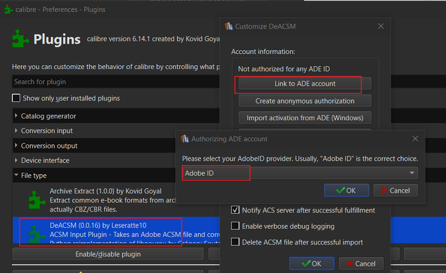
Task: Expand the Conversion output category
Action: (16, 145)
